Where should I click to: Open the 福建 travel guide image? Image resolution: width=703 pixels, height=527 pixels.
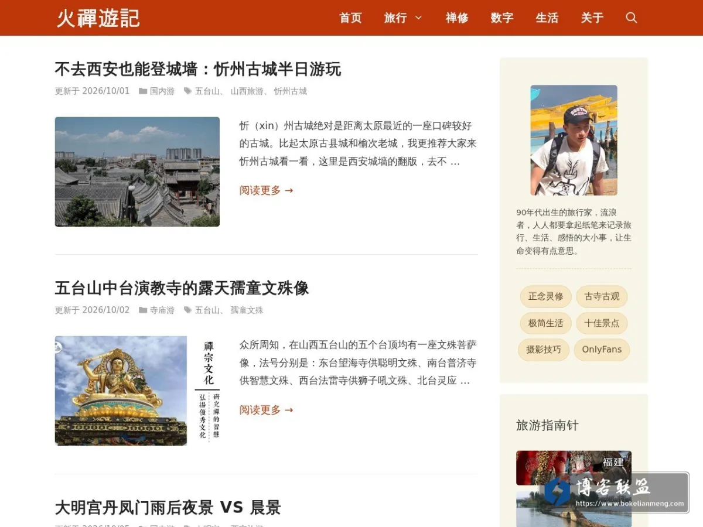coord(574,468)
